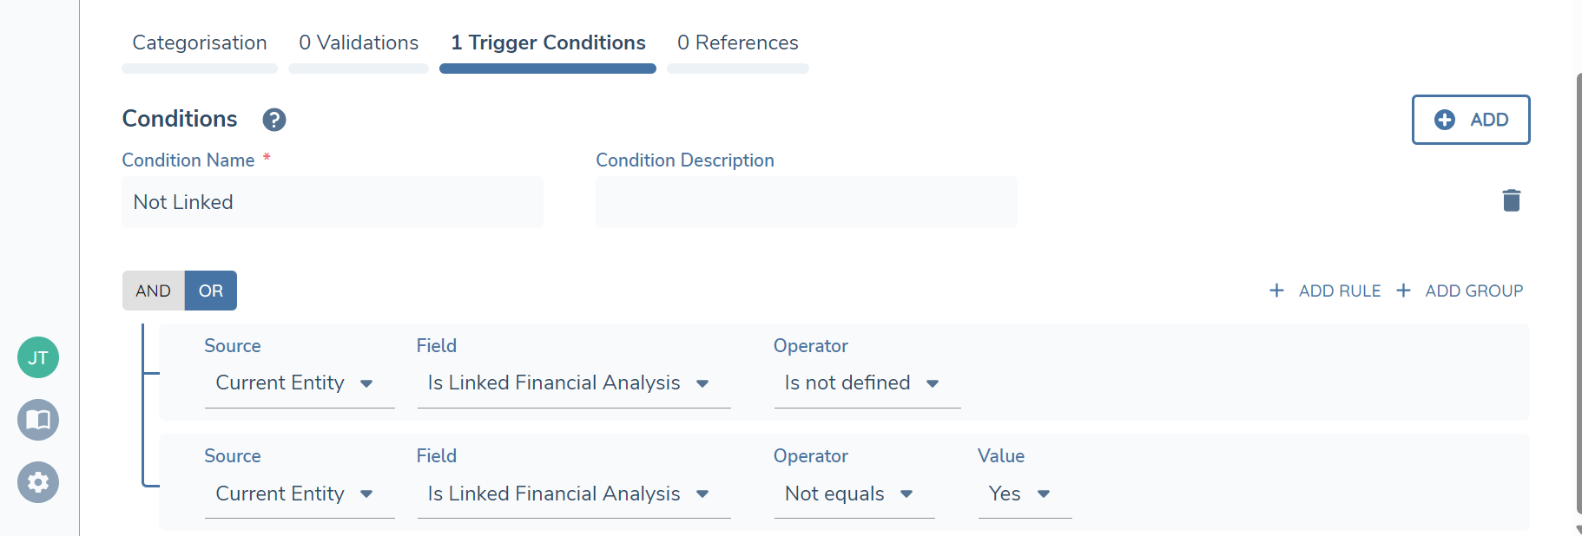Click into the Condition Description field
The image size is (1582, 536).
click(806, 202)
